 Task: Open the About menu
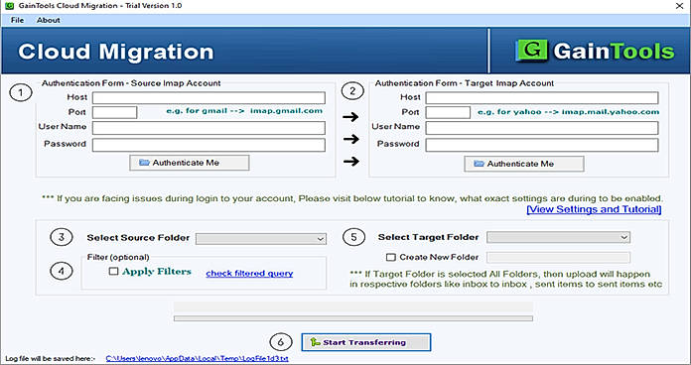49,20
